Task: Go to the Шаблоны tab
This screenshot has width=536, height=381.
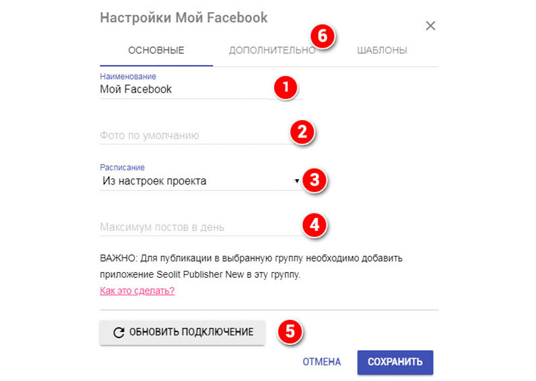Action: point(382,50)
